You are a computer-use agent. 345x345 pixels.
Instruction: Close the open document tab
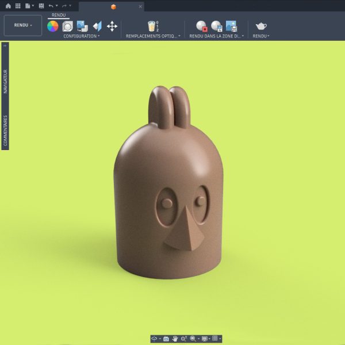(x=140, y=6)
